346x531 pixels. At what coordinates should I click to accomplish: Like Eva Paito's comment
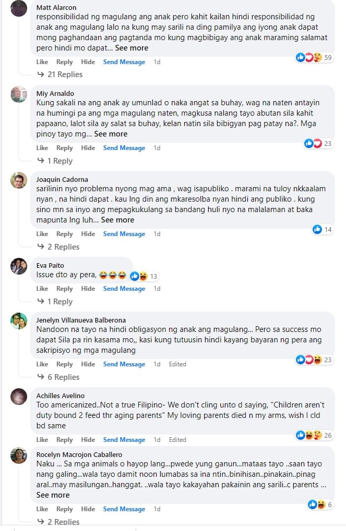[42, 289]
